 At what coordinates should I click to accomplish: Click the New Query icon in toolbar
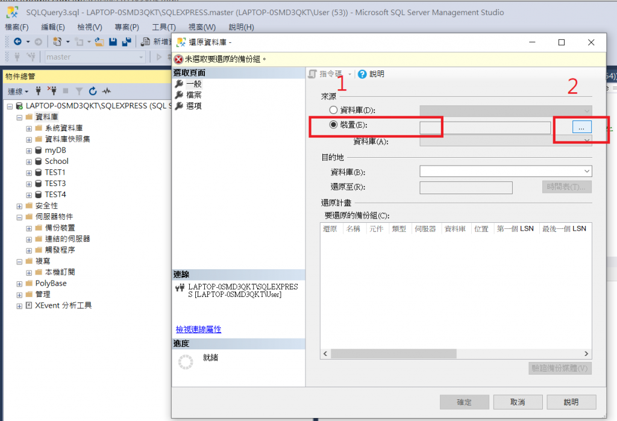click(146, 42)
